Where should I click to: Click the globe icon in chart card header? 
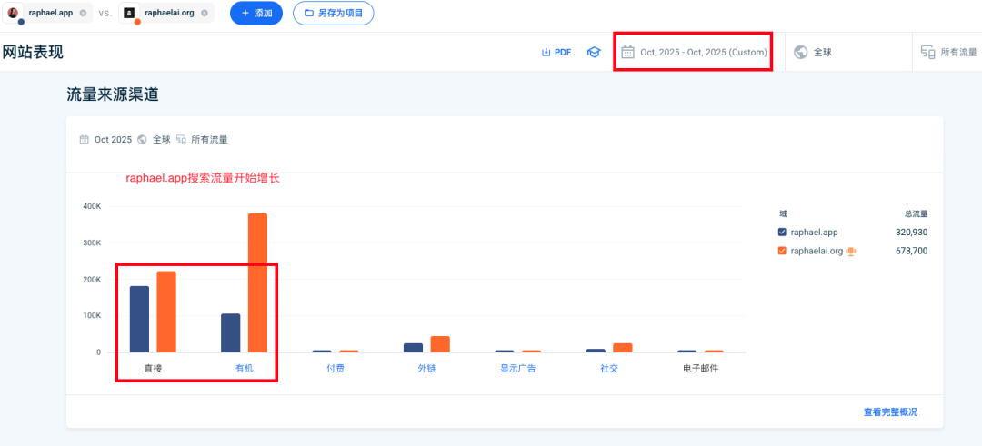point(142,140)
